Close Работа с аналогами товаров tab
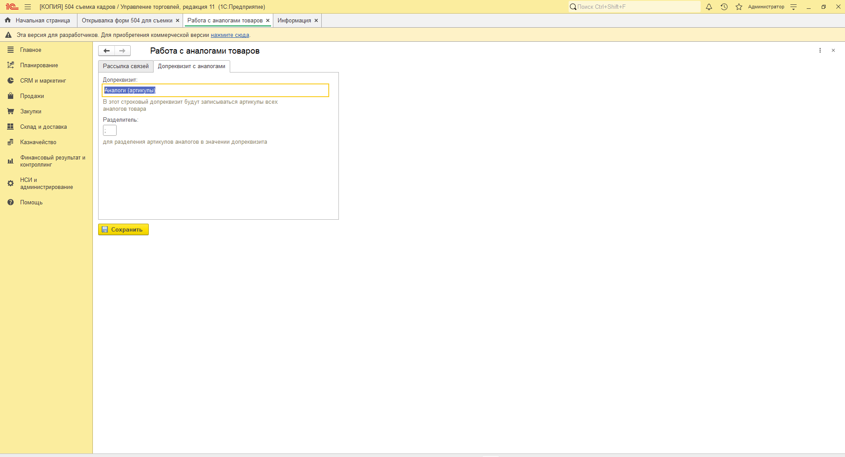The width and height of the screenshot is (845, 457). 268,21
